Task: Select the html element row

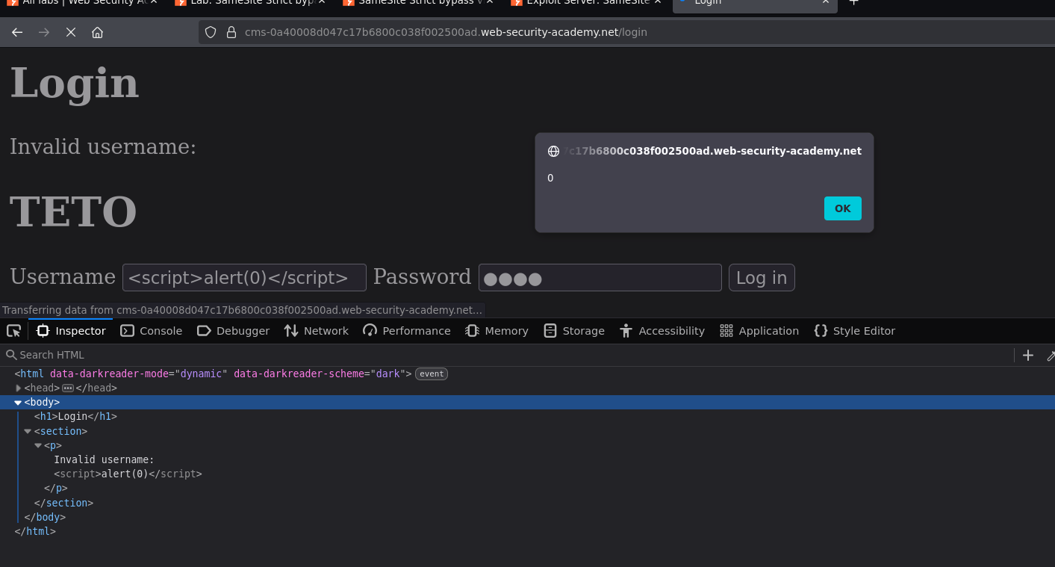Action: [527, 374]
